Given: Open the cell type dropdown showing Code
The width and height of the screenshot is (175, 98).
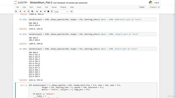Looking at the screenshot, I should click(61, 11).
